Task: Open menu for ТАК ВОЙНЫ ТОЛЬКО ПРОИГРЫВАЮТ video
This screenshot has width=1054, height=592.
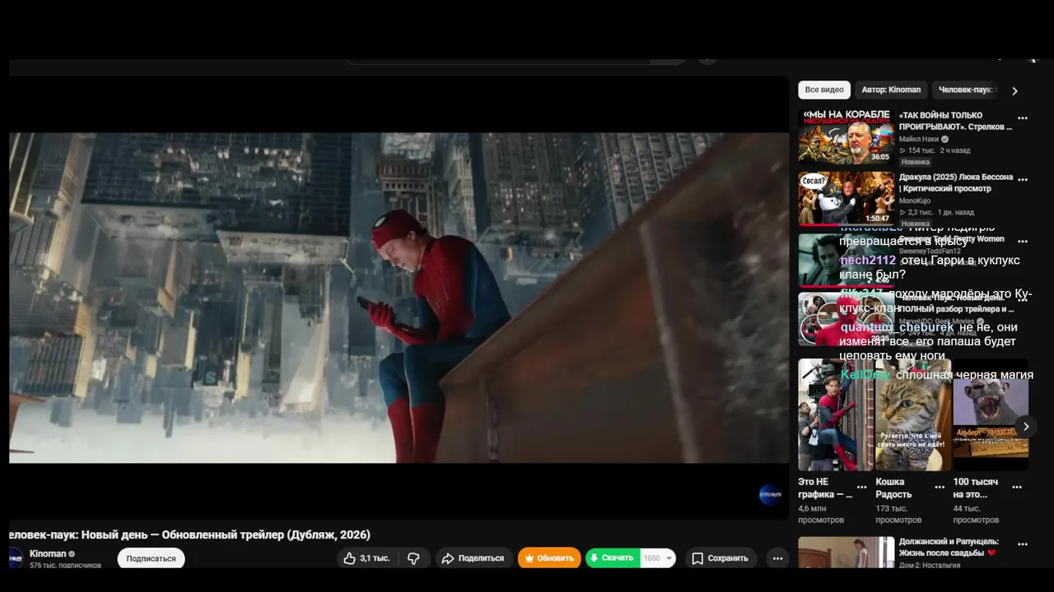Action: click(1023, 118)
